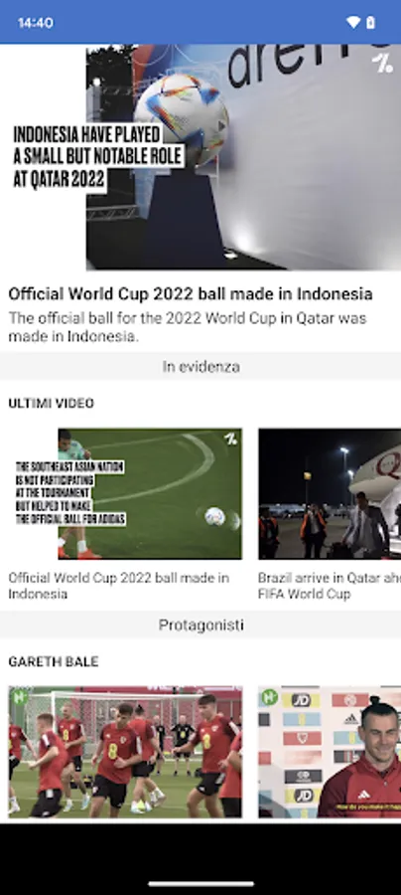Select the 'In evidenza' section header
Viewport: 401px width, 895px height.
(200, 366)
